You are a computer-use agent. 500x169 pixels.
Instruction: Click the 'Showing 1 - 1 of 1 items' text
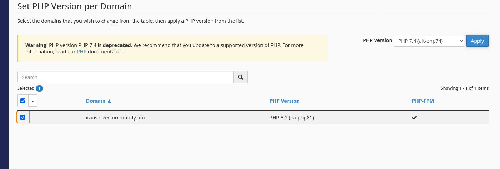point(464,88)
